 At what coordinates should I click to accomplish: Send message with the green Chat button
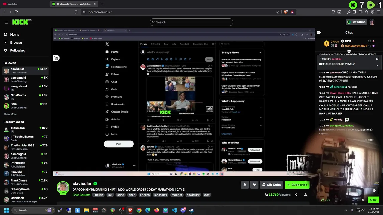coord(373,200)
